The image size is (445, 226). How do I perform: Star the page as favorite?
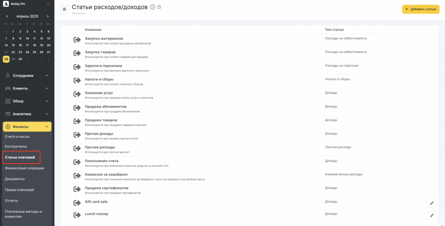point(159,7)
